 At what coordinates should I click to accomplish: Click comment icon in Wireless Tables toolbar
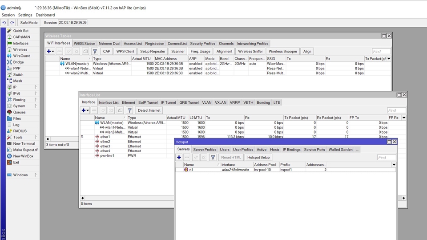click(85, 51)
